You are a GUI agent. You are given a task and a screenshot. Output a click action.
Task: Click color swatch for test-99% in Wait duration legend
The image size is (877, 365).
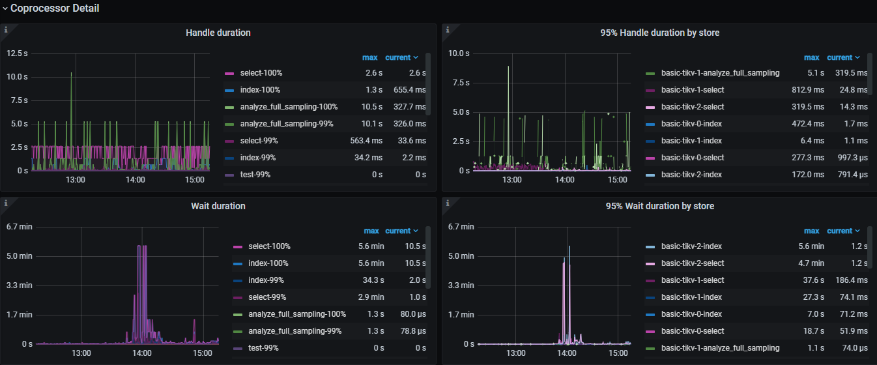(x=237, y=348)
